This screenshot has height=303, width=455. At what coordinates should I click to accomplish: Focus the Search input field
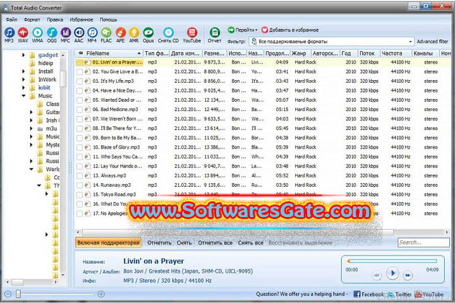click(423, 242)
